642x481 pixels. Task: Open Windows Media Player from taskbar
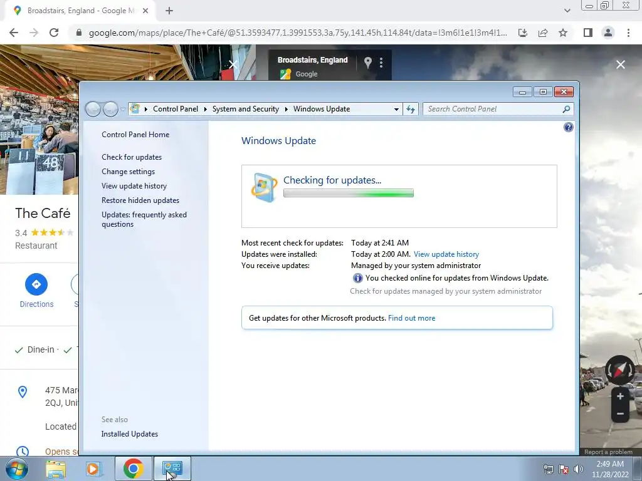[x=93, y=468]
